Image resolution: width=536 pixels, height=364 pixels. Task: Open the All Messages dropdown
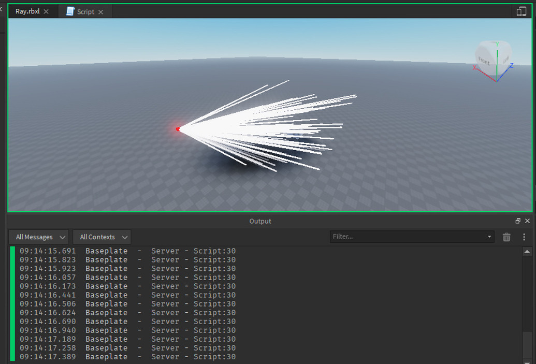tap(38, 237)
